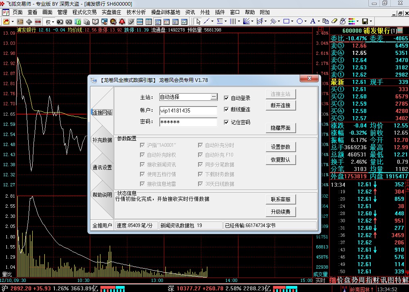Expand the ellipse tool dropdown arrow
Viewport: 409px width, 292px height.
point(305,21)
